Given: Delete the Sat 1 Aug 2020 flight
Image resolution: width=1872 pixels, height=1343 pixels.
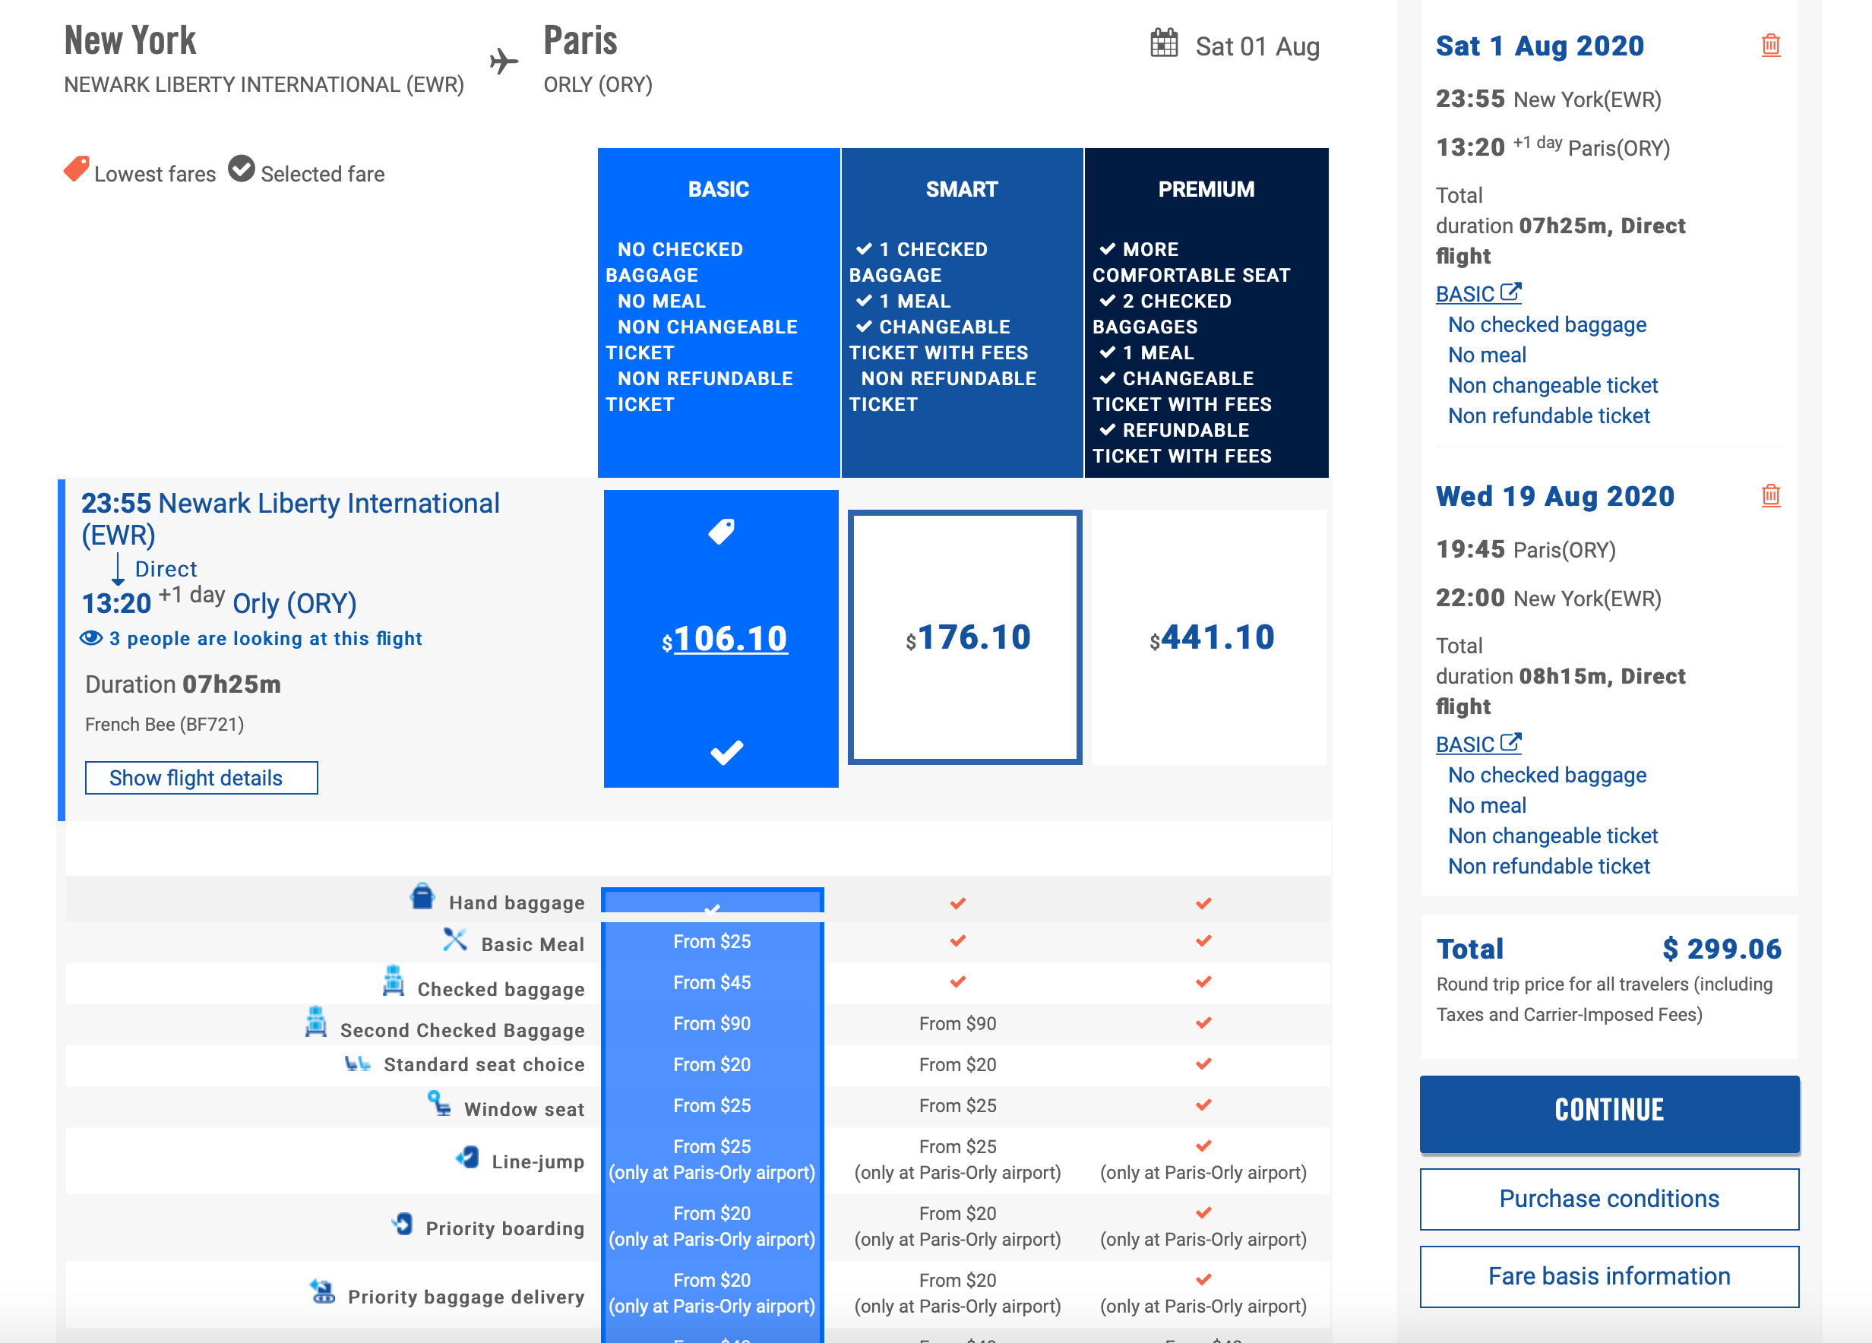Looking at the screenshot, I should (1769, 45).
